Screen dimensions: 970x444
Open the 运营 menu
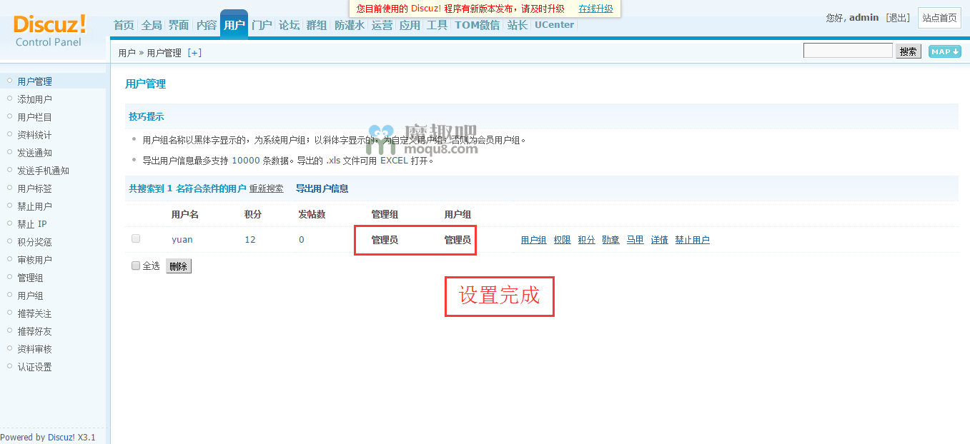click(382, 25)
